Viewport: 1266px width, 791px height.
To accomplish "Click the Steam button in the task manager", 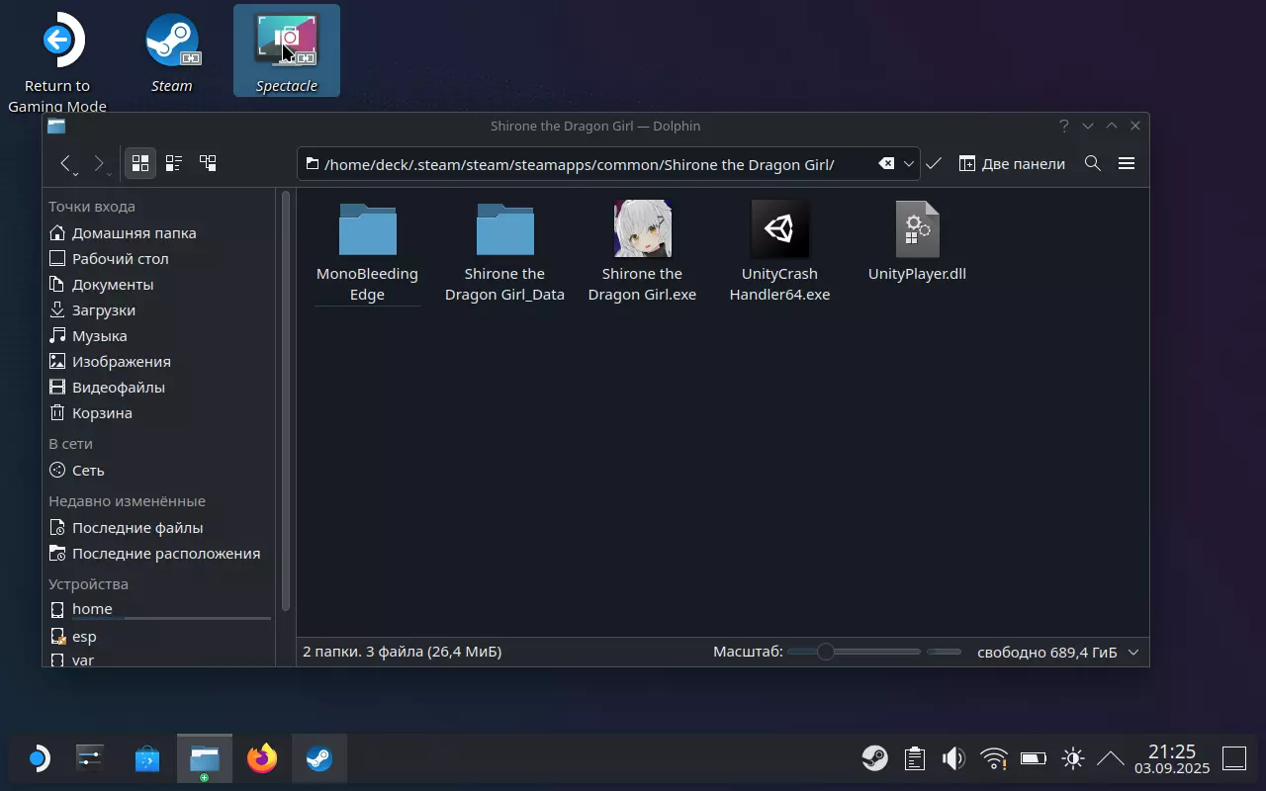I will point(318,758).
